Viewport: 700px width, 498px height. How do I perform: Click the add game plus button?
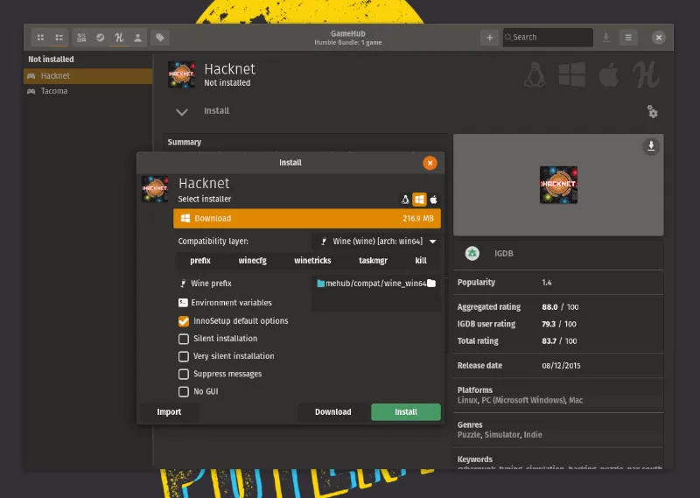[x=490, y=38]
